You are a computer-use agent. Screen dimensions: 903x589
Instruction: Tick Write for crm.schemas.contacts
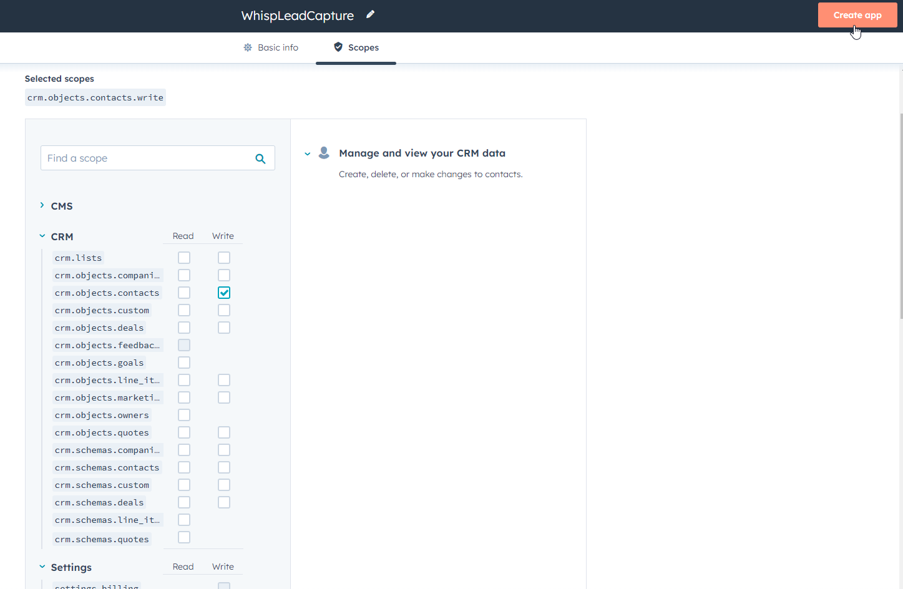(224, 467)
